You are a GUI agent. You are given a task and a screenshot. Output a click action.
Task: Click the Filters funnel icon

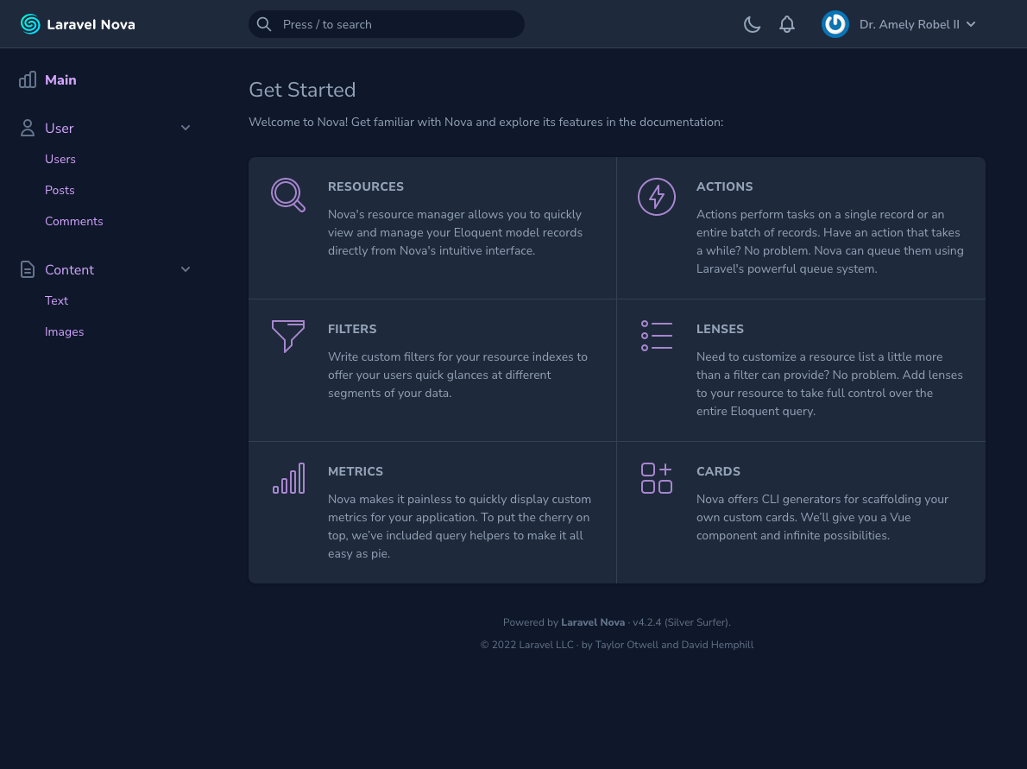point(288,336)
